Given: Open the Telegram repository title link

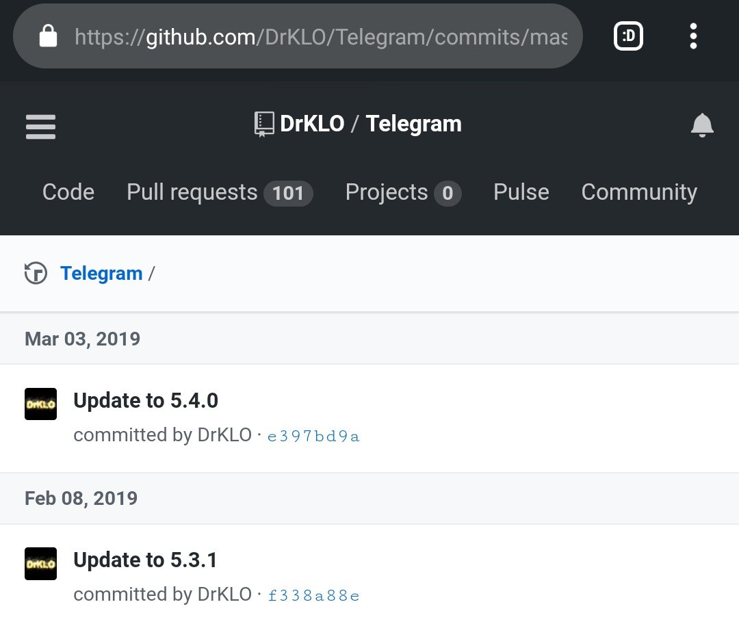Looking at the screenshot, I should [414, 125].
